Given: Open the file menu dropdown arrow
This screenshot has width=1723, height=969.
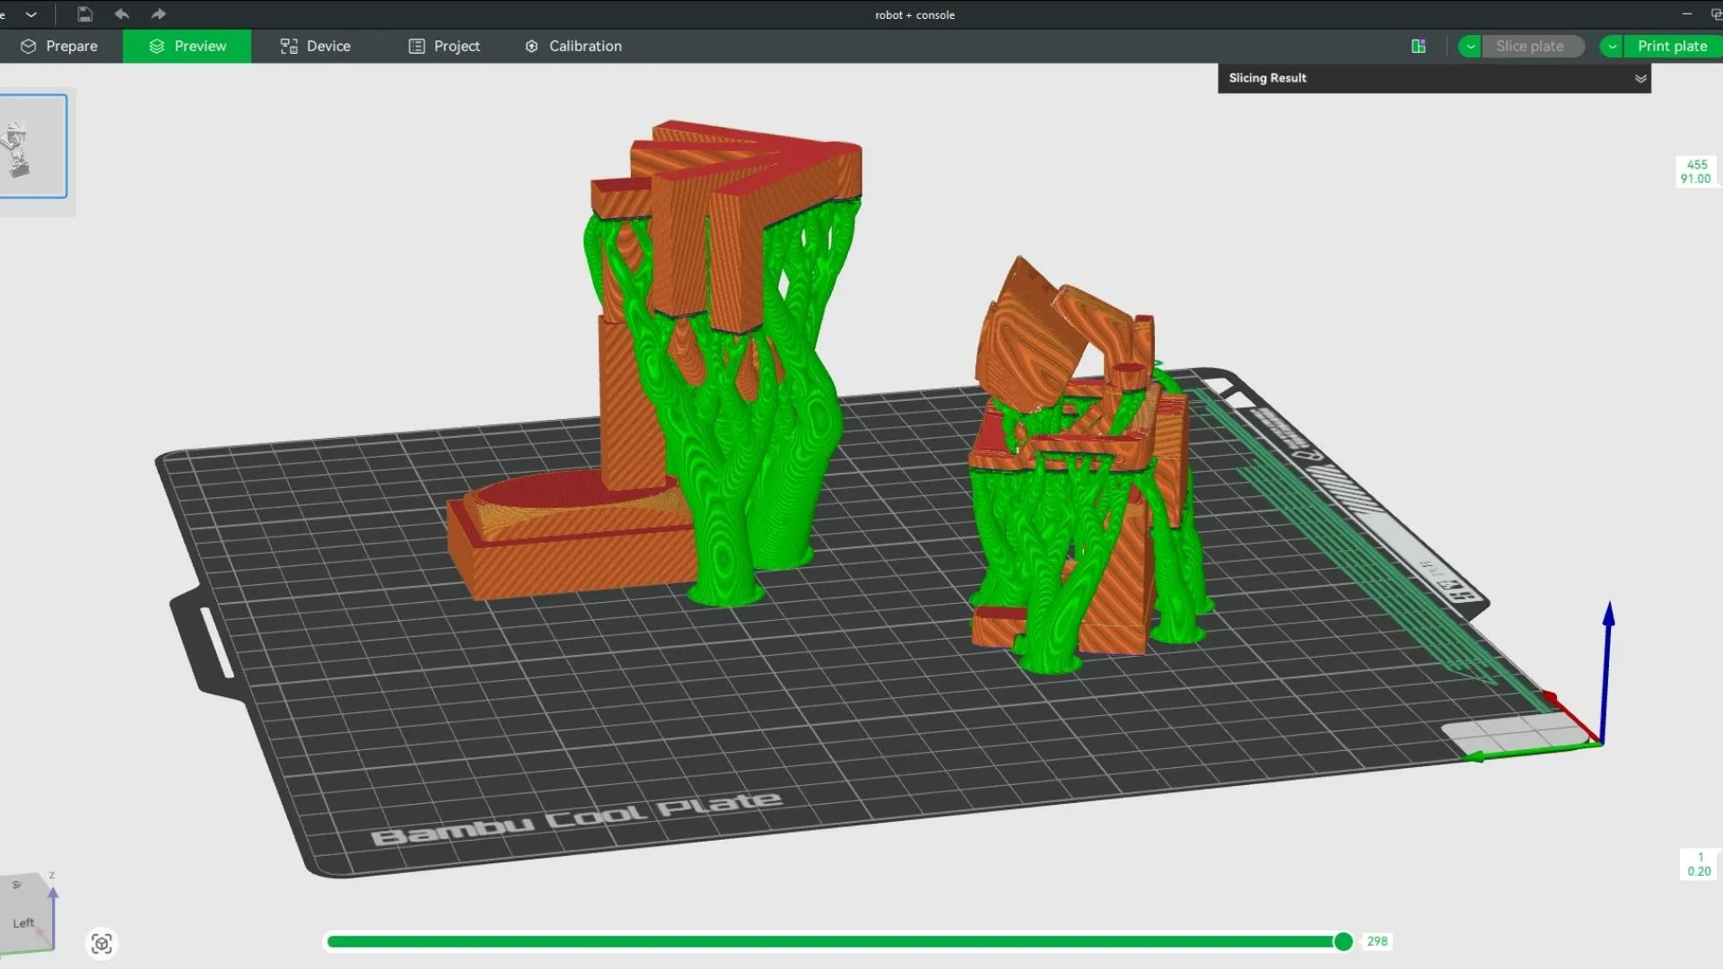Looking at the screenshot, I should [x=31, y=14].
